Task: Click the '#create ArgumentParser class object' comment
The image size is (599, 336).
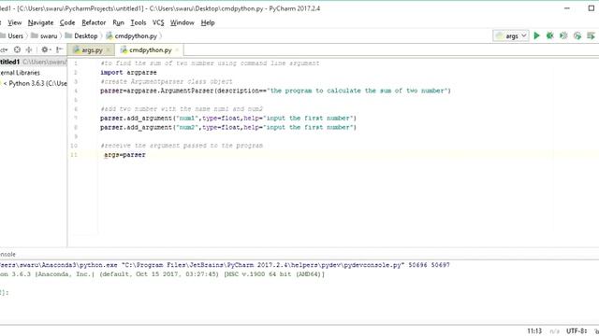Action: [x=167, y=81]
